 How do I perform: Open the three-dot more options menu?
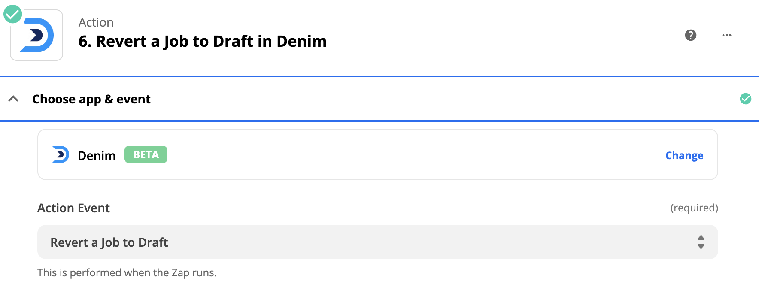tap(726, 35)
